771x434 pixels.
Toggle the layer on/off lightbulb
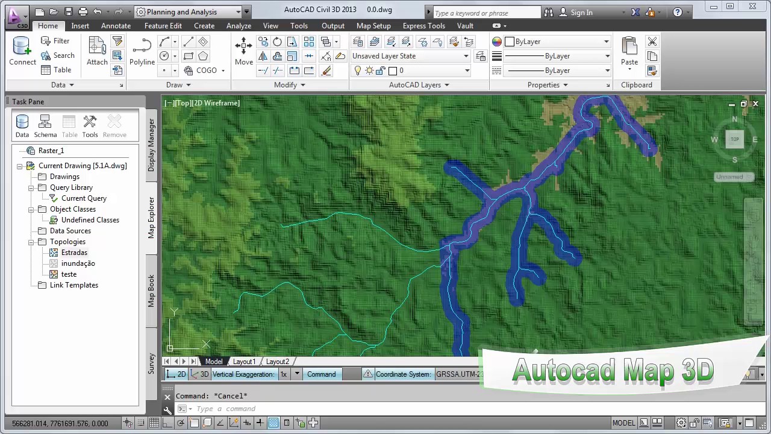(358, 71)
